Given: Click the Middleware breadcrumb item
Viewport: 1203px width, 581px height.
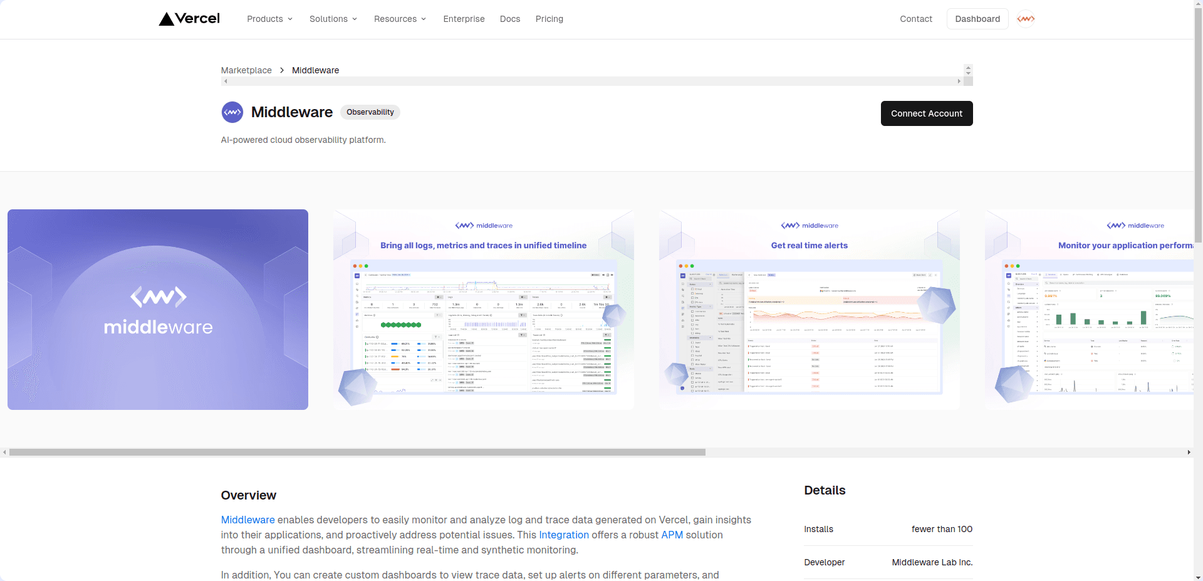Looking at the screenshot, I should pos(315,70).
